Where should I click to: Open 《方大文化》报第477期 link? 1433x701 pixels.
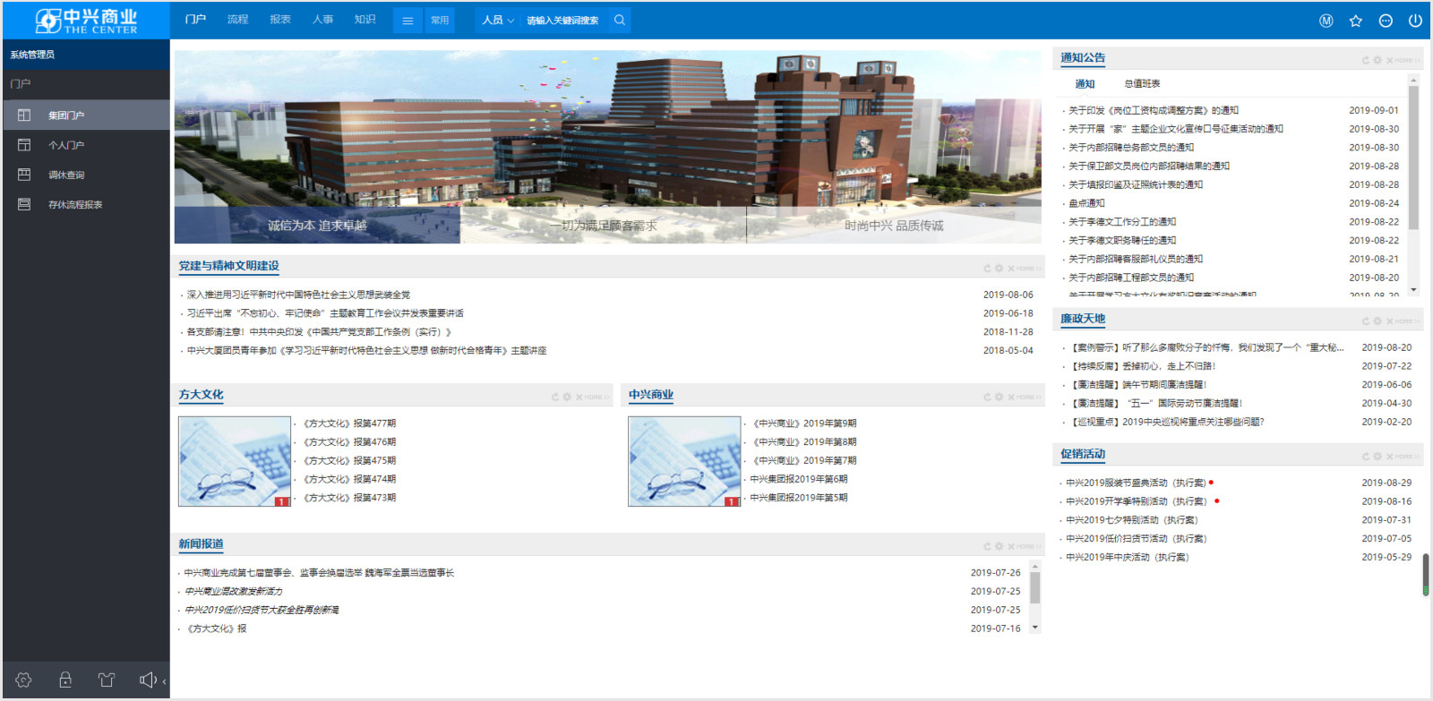(349, 423)
